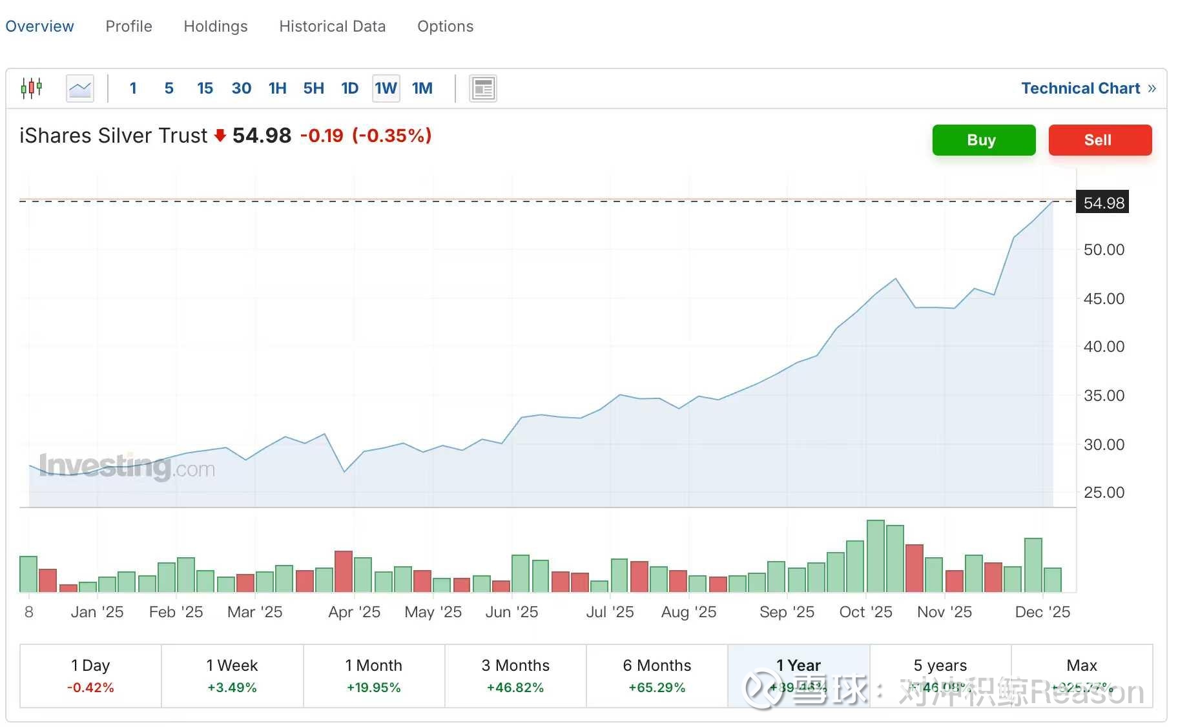Select the area chart type icon
Viewport: 1178px width, 727px height.
pyautogui.click(x=80, y=88)
